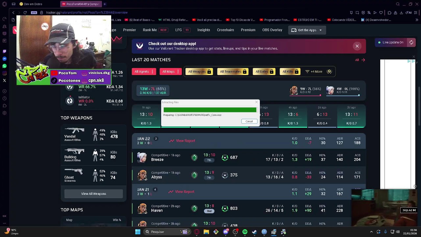The image size is (421, 237).
Task: Open the Breeze competitive match row
Action: (249, 158)
